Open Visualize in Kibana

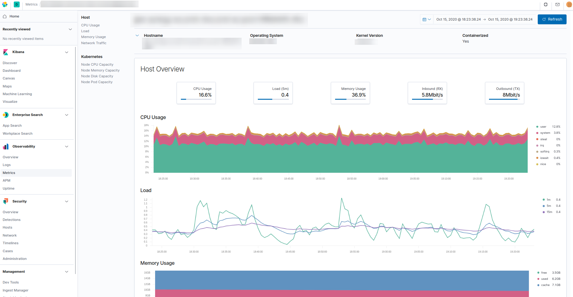10,102
